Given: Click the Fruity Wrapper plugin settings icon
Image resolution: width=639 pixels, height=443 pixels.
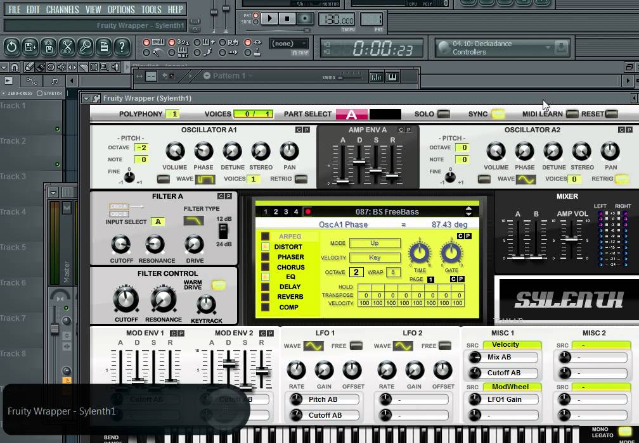Looking at the screenshot, I should (96, 98).
